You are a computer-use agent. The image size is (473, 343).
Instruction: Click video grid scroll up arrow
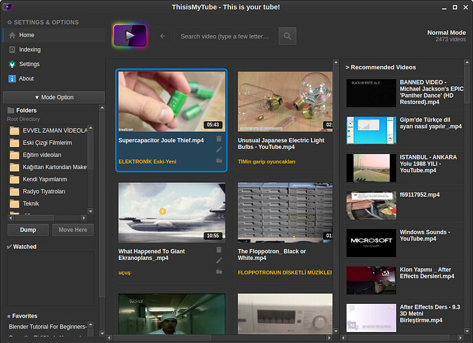335,63
